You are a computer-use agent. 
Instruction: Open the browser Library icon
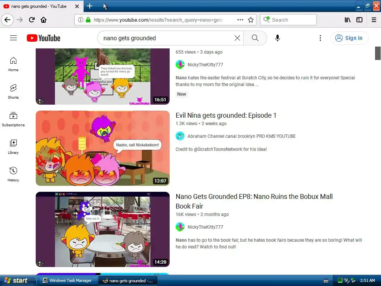(x=348, y=20)
